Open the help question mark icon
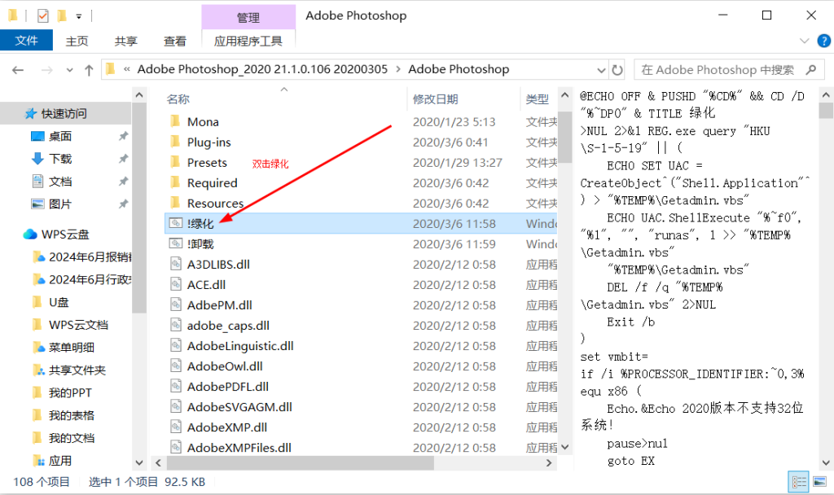834x495 pixels. tap(823, 40)
